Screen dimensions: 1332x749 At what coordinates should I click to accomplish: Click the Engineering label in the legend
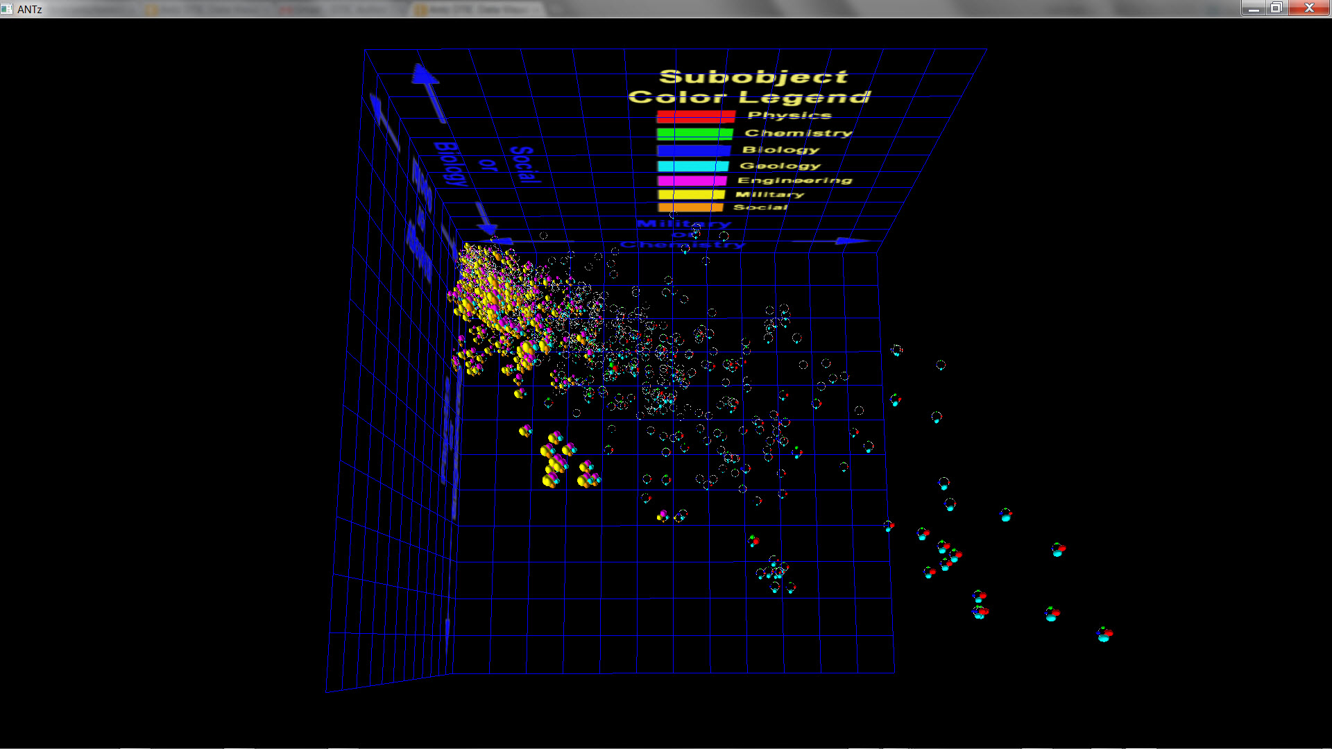[794, 180]
